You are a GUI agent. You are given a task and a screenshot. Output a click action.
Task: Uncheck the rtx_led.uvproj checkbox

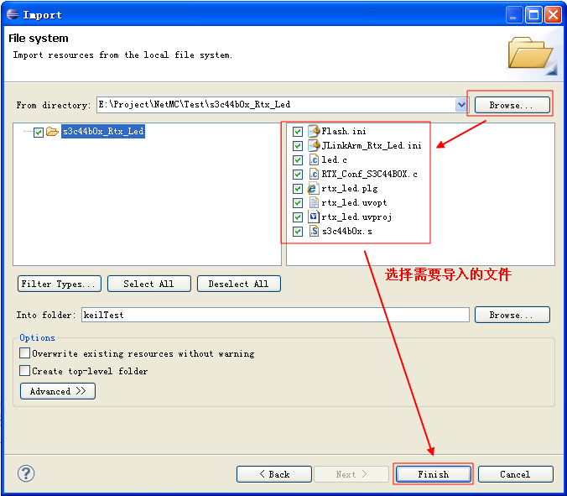click(298, 217)
